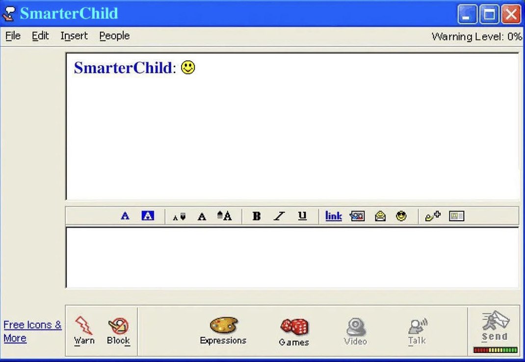Screen dimensions: 525x362
Task: Minimize the SmarterChild window
Action: click(467, 14)
